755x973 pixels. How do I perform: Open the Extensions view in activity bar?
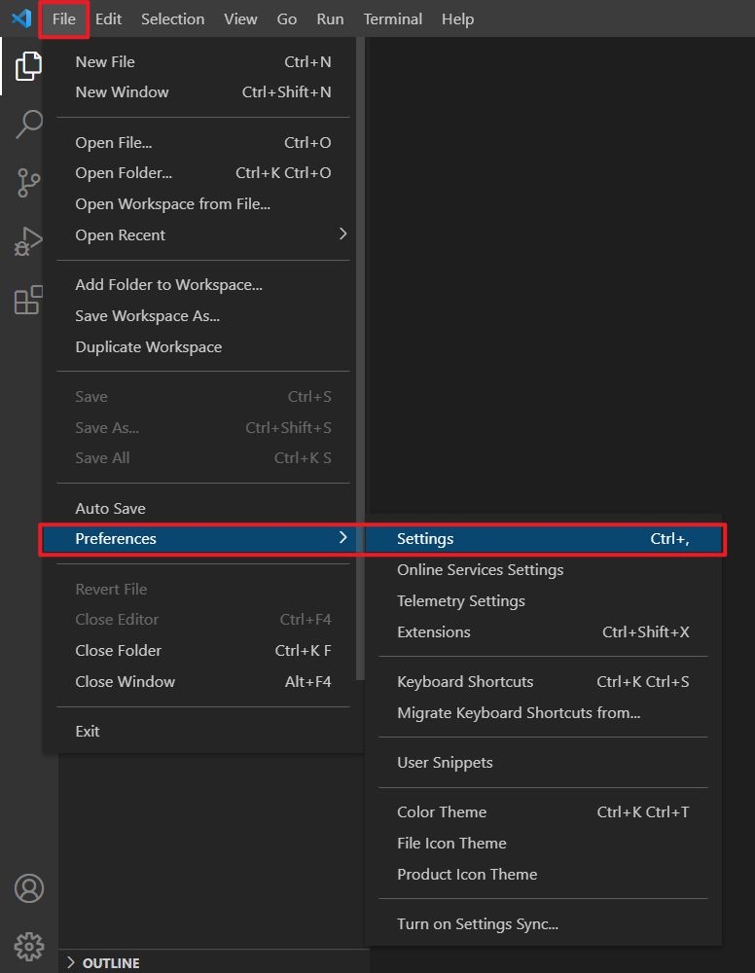[28, 300]
